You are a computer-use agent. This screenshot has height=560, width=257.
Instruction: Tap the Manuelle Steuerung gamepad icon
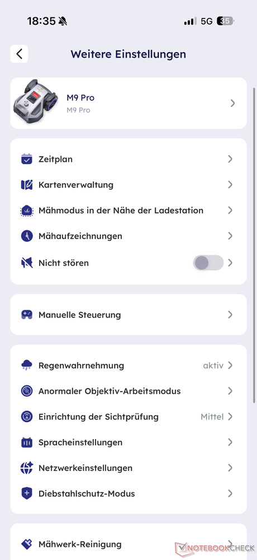[x=27, y=315]
